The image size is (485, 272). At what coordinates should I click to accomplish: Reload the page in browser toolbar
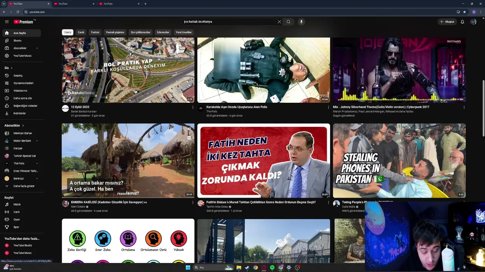[x=17, y=12]
